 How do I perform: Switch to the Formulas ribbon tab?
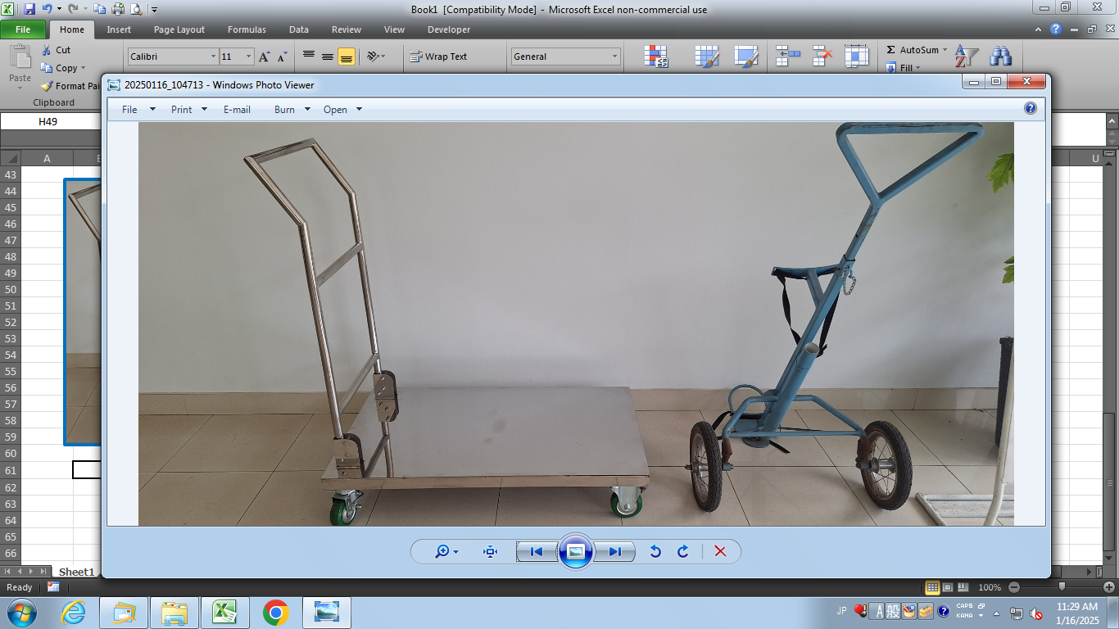point(247,29)
